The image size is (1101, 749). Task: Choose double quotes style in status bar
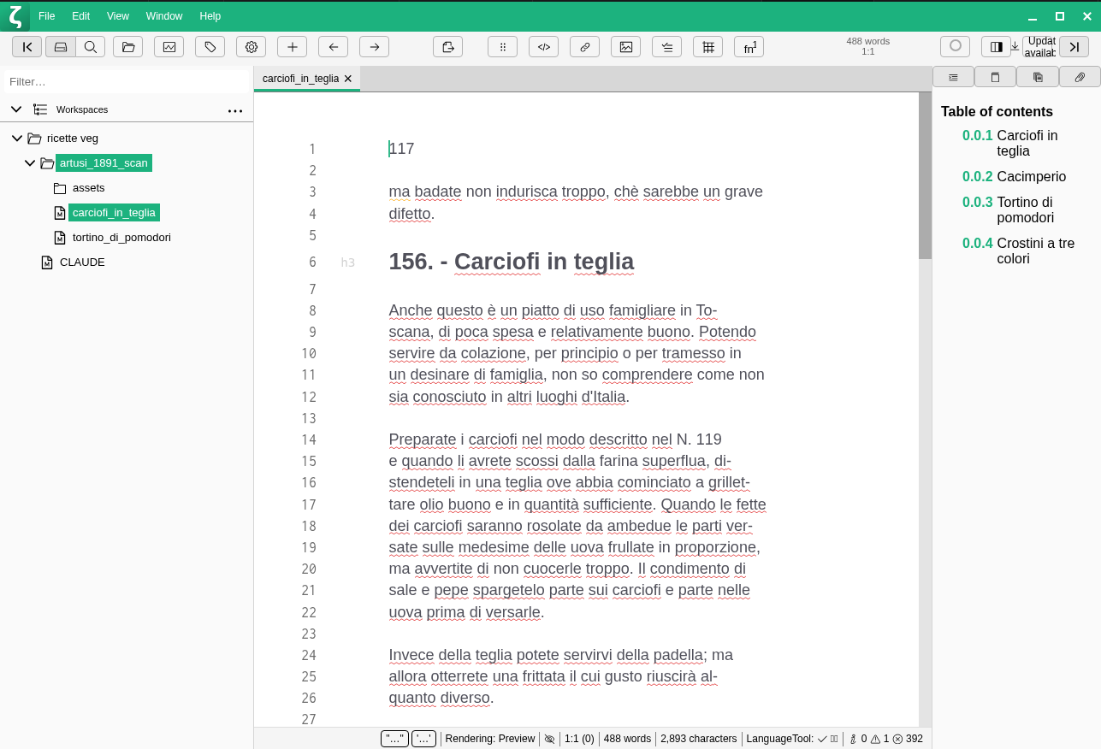click(x=394, y=739)
